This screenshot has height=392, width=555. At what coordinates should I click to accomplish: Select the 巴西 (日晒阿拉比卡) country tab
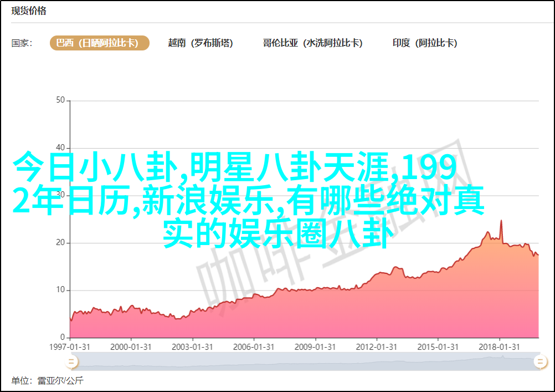[100, 43]
